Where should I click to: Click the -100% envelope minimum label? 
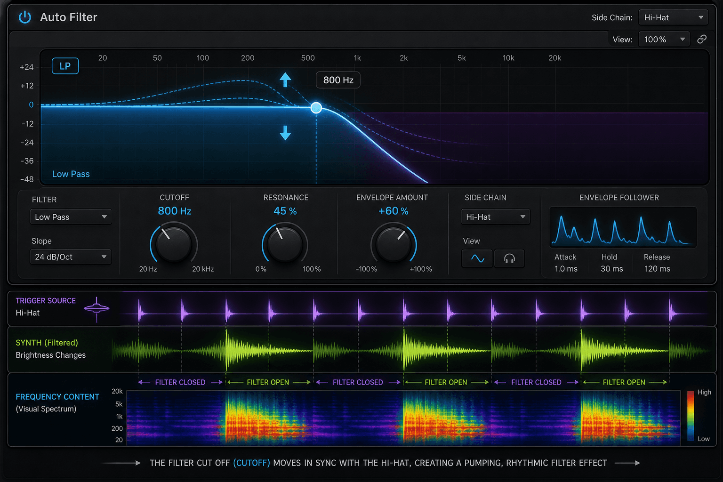point(366,269)
